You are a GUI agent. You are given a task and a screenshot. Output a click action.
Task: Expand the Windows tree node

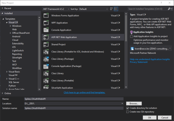[x=10, y=26]
